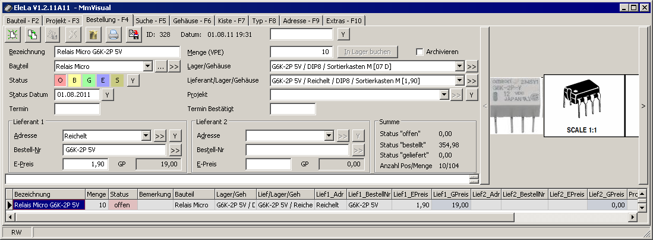Click the In Lager buchen button
This screenshot has height=240, width=653.
(x=368, y=52)
